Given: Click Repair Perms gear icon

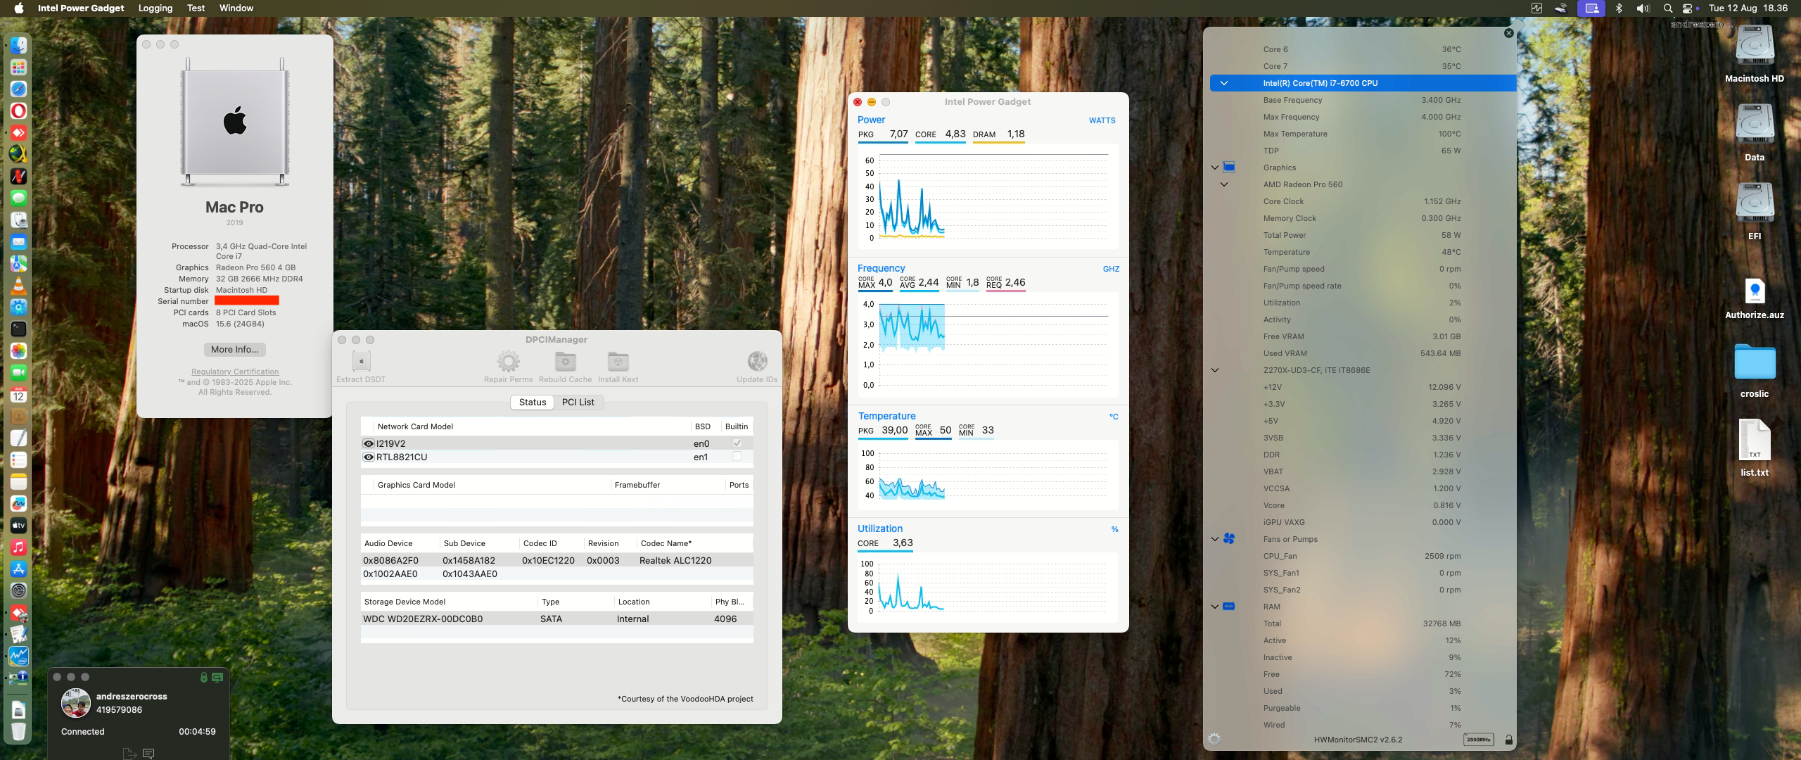Looking at the screenshot, I should (x=508, y=362).
